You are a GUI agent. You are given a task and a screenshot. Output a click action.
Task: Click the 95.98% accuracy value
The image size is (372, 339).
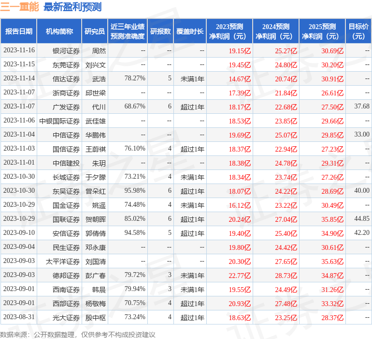tap(135, 190)
